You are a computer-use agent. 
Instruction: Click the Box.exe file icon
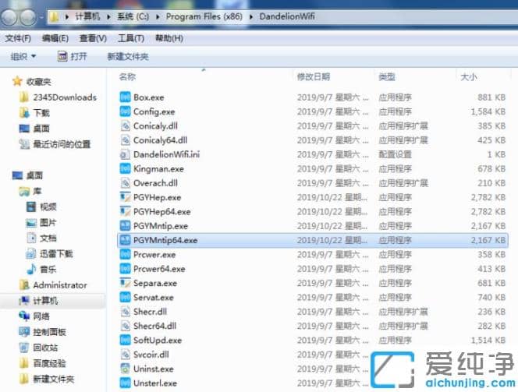126,97
